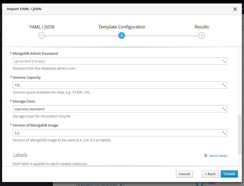Expand the Storage Class field editor icon
This screenshot has height=186, width=244.
[x=224, y=109]
